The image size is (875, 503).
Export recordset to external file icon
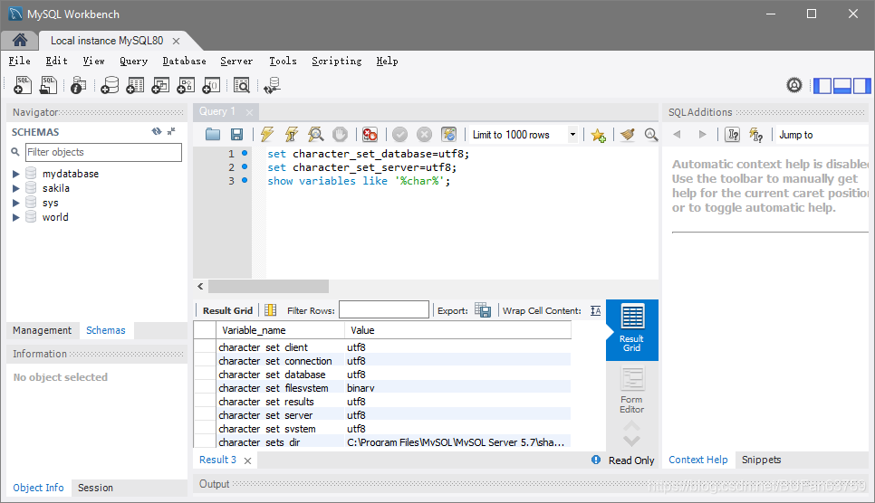(x=483, y=310)
